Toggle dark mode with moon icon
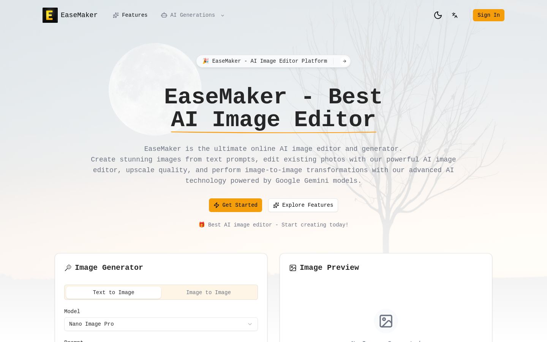 pyautogui.click(x=438, y=15)
